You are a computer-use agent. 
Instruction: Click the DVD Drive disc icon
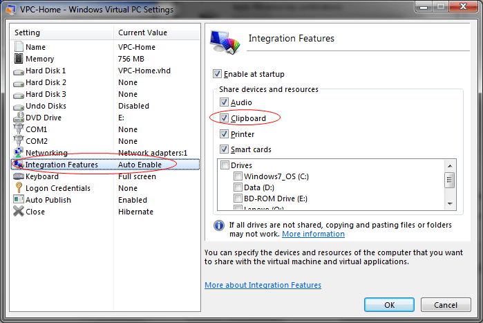point(19,118)
